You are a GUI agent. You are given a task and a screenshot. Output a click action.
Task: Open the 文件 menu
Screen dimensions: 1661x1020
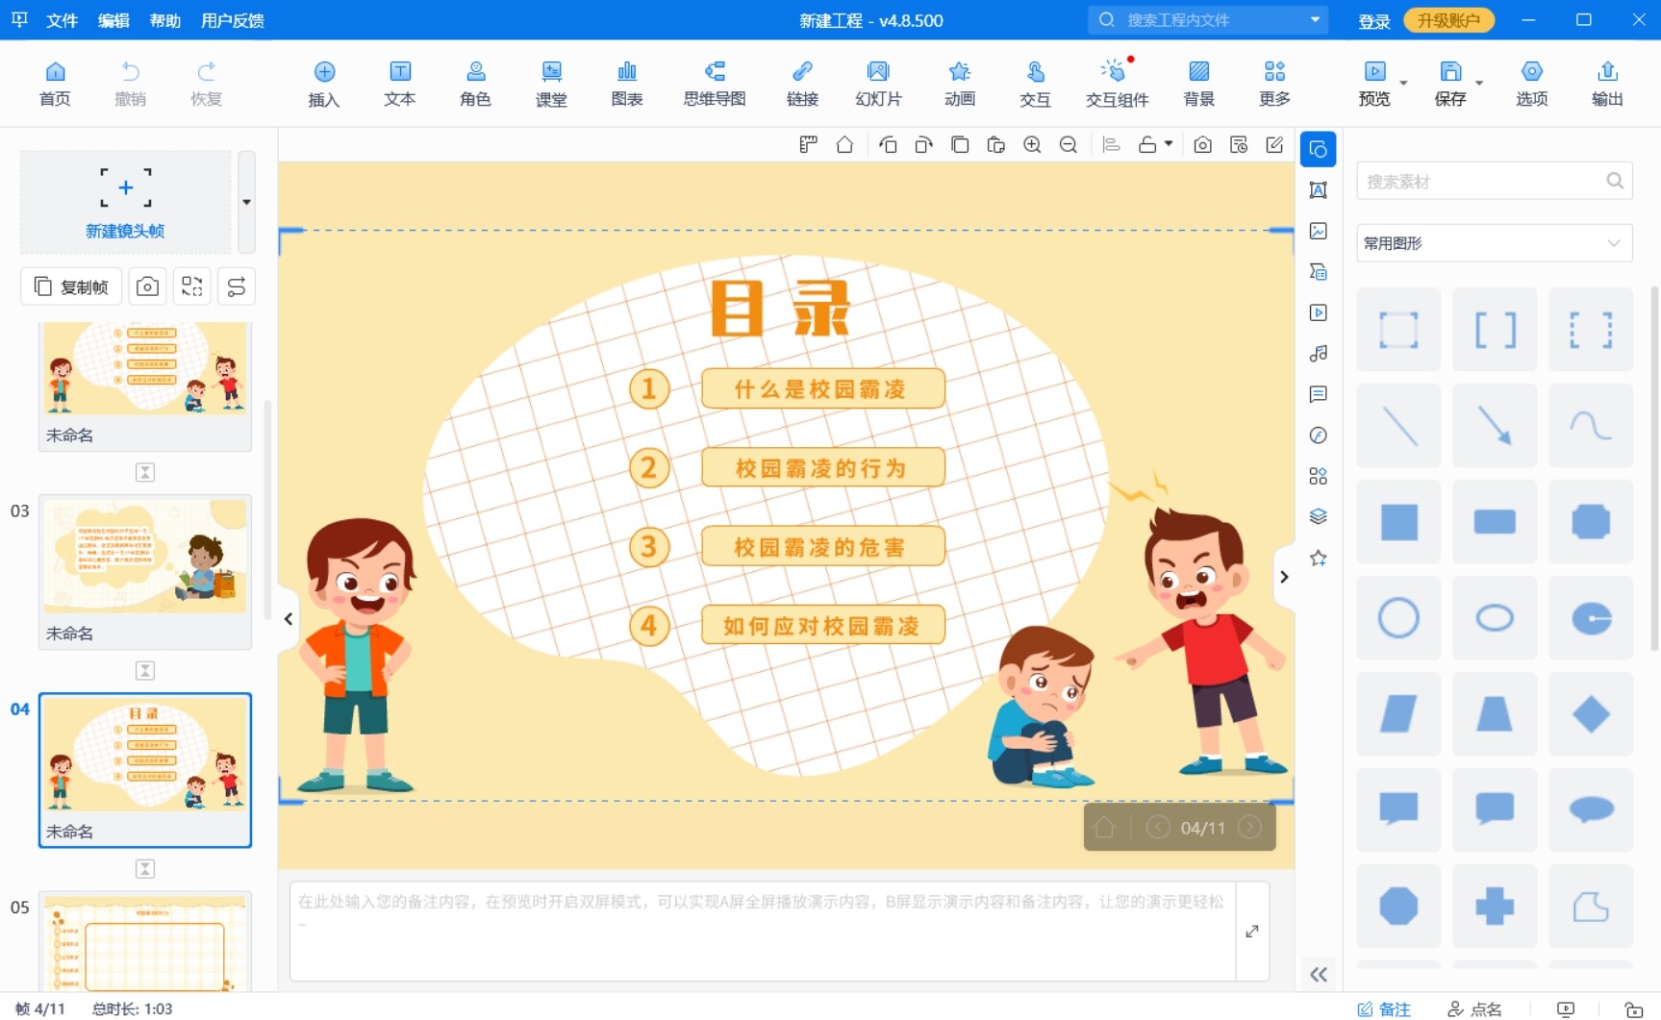62,20
